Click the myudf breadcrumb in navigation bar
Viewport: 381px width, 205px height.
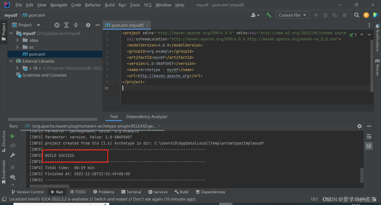(x=11, y=15)
